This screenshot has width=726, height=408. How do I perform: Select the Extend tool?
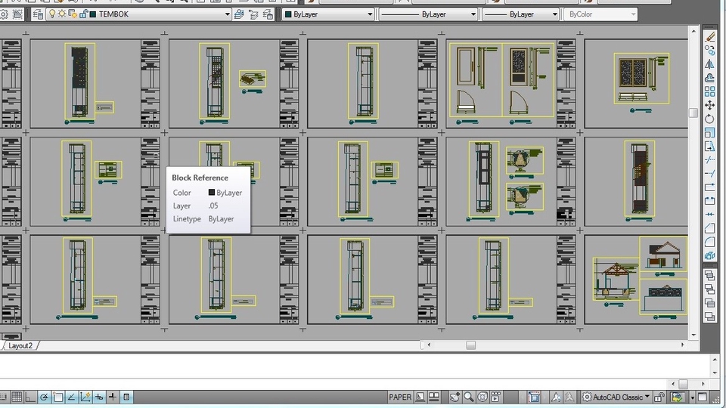(x=710, y=174)
